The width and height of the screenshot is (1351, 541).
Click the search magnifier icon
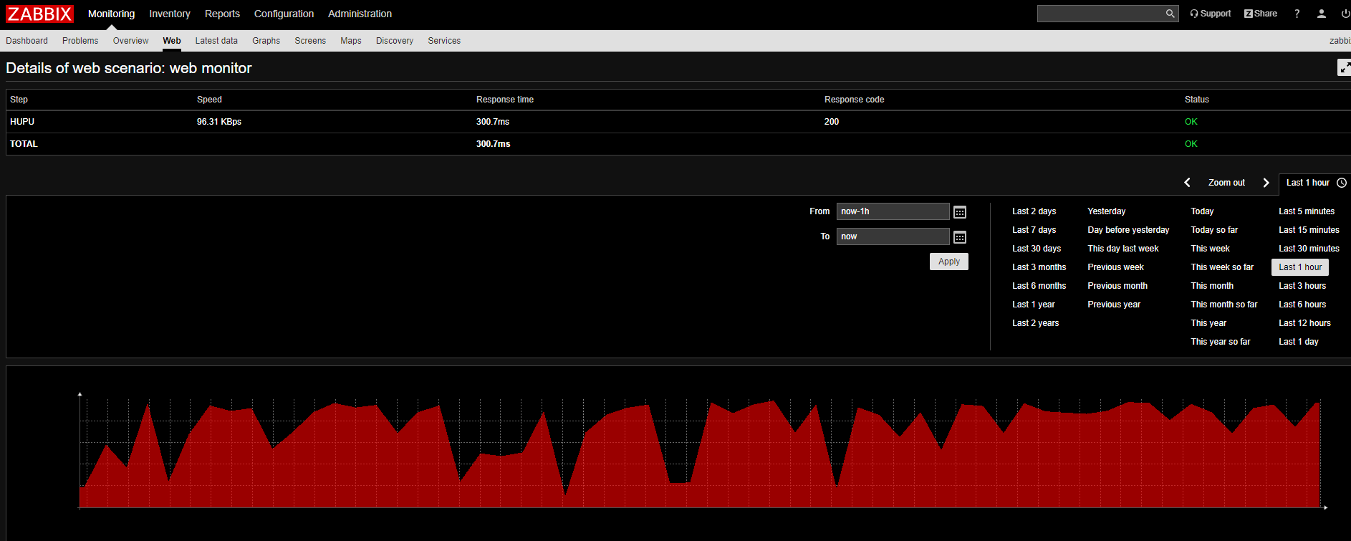[x=1170, y=14]
